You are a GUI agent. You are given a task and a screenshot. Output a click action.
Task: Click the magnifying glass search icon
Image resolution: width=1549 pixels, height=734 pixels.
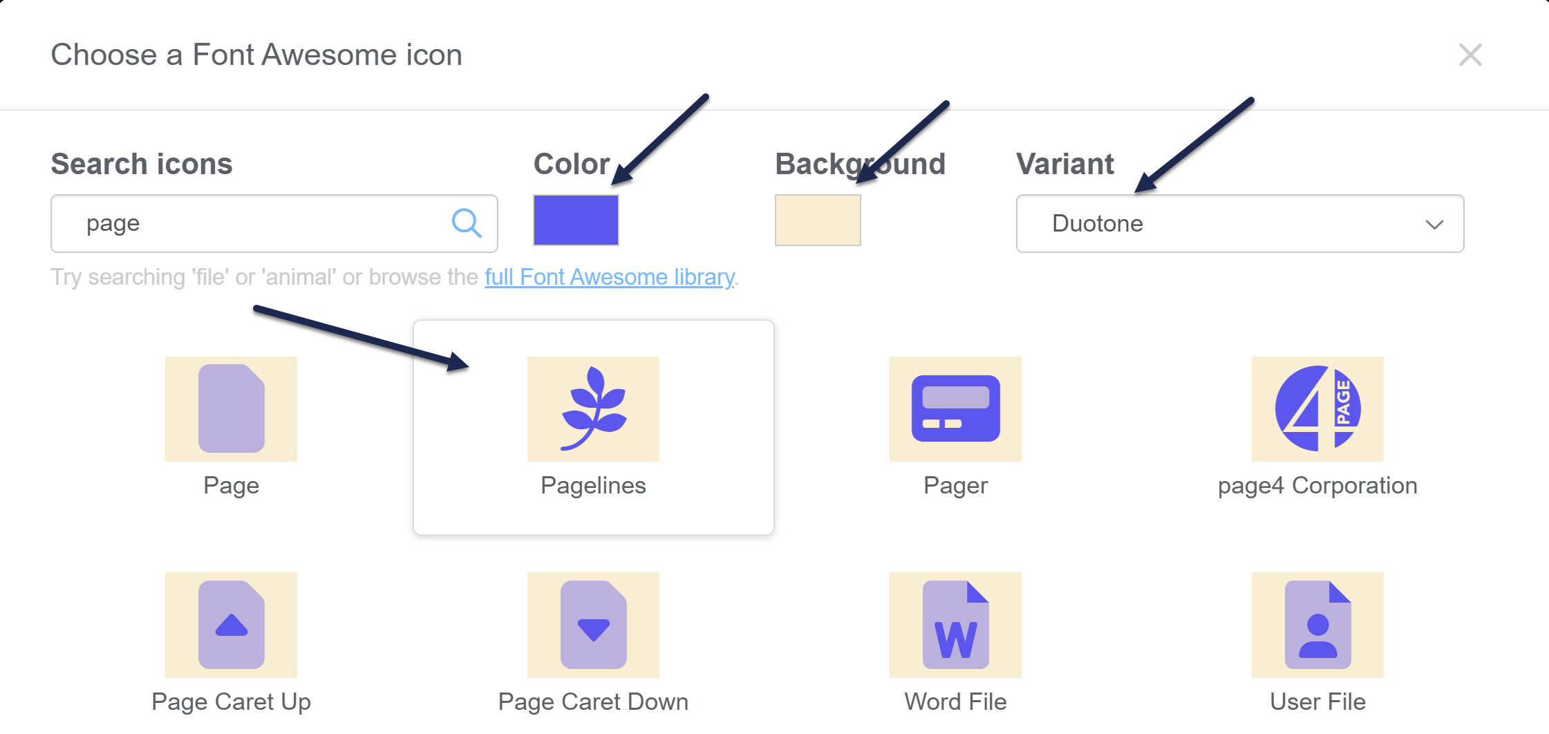click(467, 223)
